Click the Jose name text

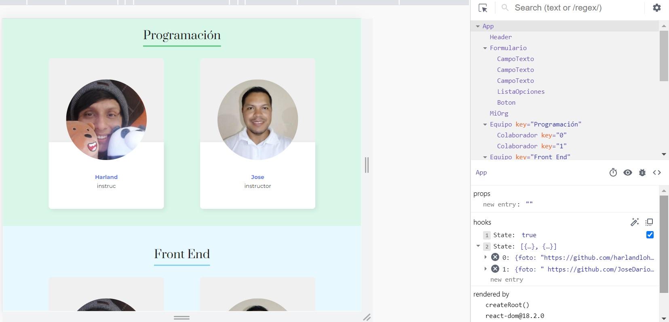click(x=257, y=177)
